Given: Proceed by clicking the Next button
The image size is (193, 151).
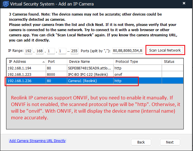Looking at the screenshot, I should pos(170,142).
